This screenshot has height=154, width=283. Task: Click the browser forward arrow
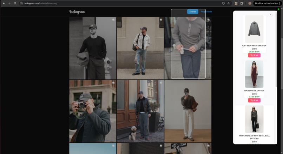click(9, 3)
